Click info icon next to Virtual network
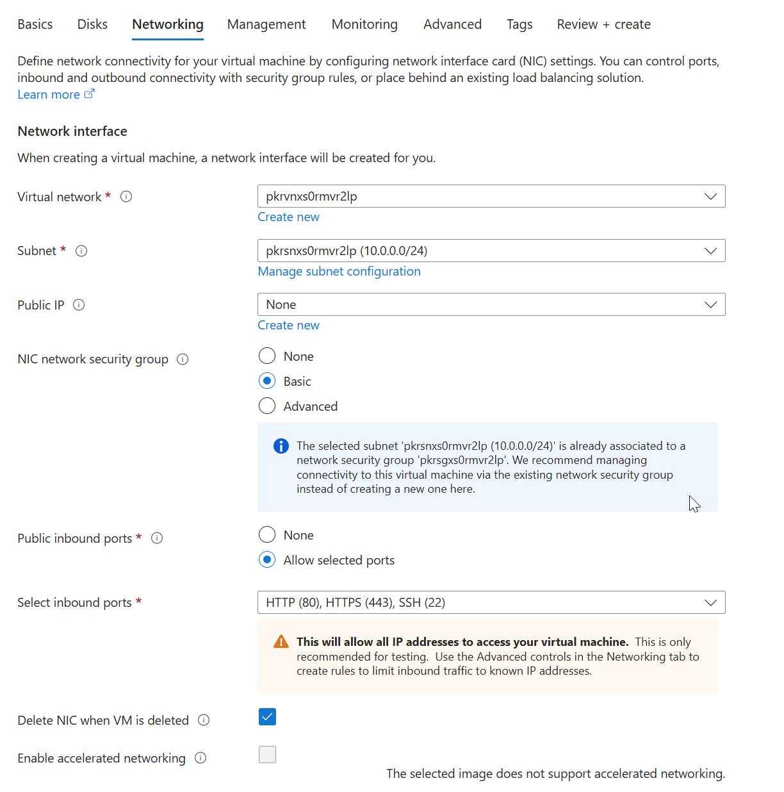784x792 pixels. point(126,197)
